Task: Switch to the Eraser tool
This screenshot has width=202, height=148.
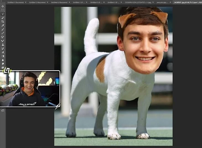Action: pos(3,52)
